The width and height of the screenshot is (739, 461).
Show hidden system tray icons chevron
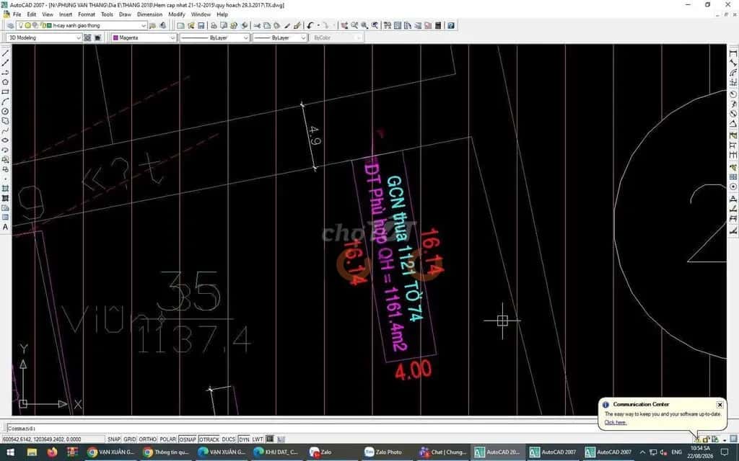pos(642,452)
